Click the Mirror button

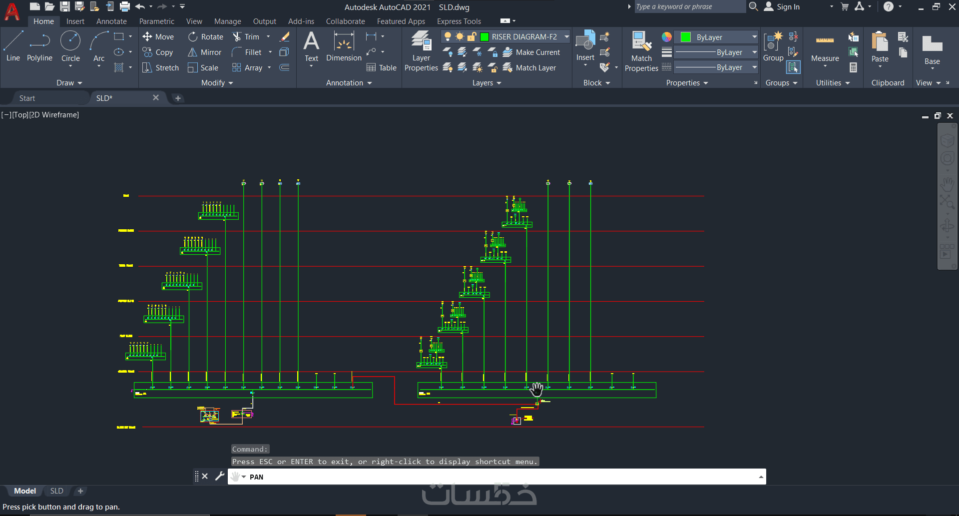(204, 52)
